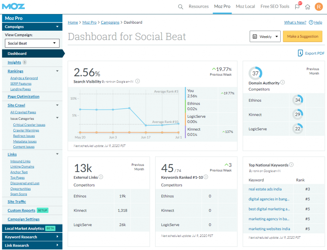Open the Domain Authority info arrow icon
327x250 pixels.
point(283,82)
